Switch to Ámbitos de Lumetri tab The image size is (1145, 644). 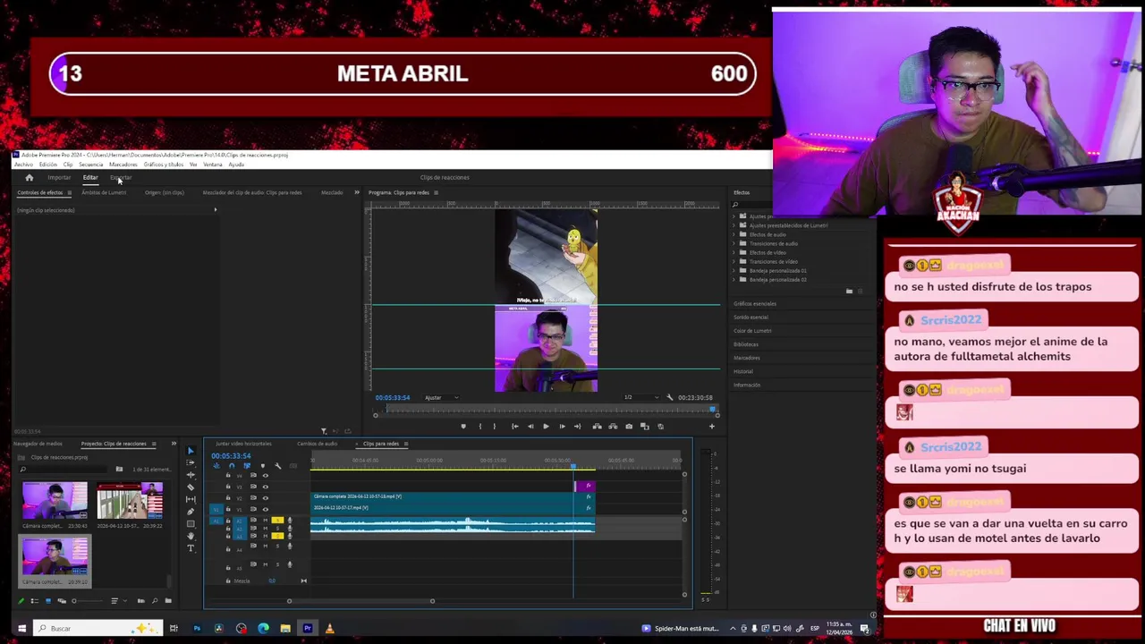(x=104, y=192)
